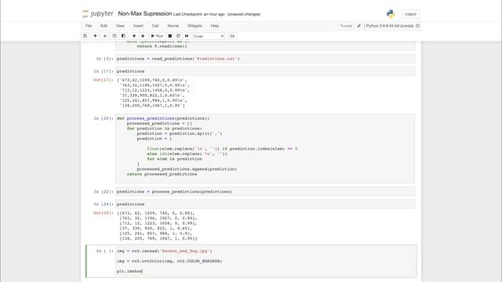Open the Help menu
Viewport: 502px width, 282px height.
click(215, 26)
